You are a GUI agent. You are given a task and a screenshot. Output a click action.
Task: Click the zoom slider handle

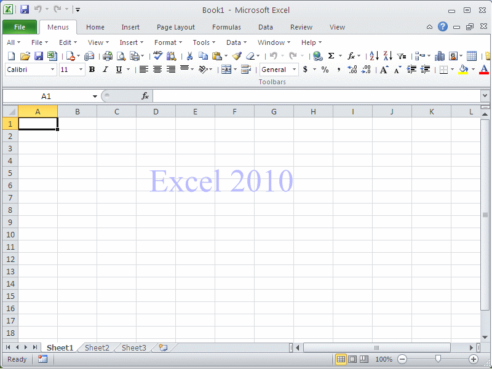point(438,359)
